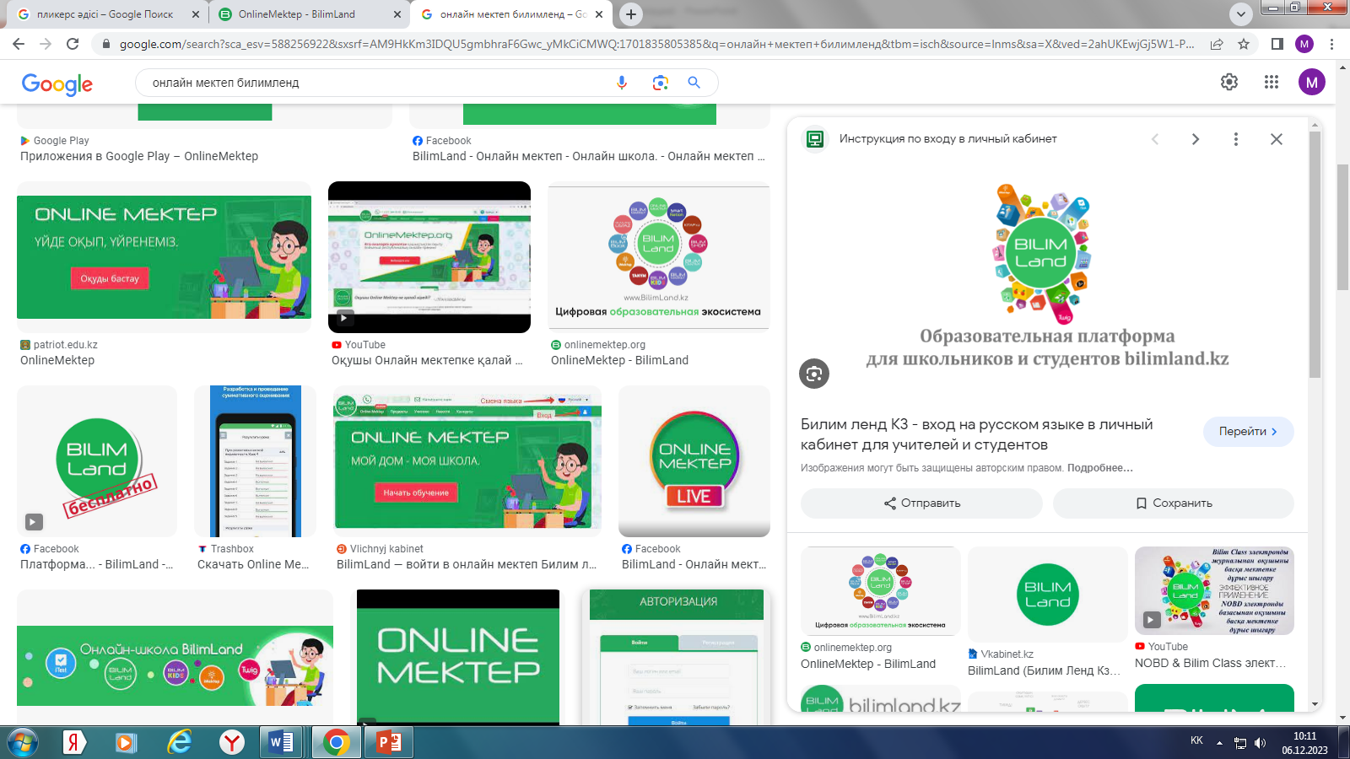This screenshot has height=759, width=1350.
Task: Click the search magnifier button
Action: 694,83
